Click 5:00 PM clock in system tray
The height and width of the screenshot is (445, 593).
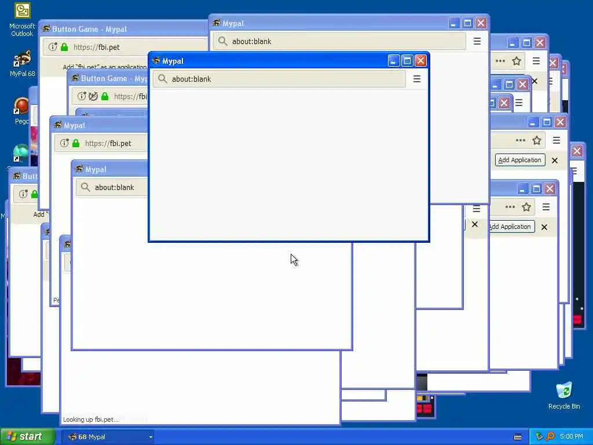pyautogui.click(x=572, y=437)
